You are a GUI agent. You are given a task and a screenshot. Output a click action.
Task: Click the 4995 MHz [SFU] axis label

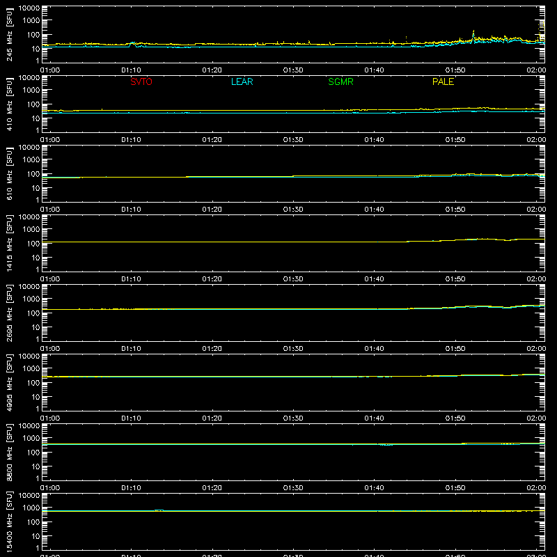[x=10, y=382]
